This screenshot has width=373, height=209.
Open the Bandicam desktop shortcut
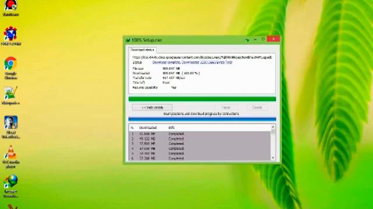10,8
